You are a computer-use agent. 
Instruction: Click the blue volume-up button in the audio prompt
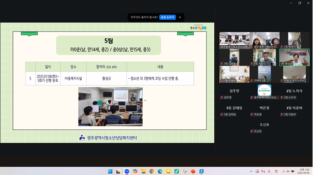point(168,18)
